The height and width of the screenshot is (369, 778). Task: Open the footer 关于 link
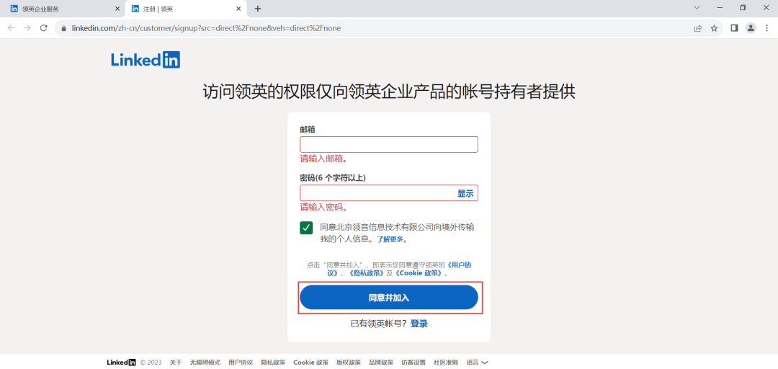tap(176, 362)
